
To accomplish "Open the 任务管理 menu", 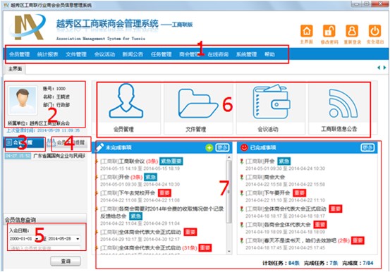I will pos(162,54).
